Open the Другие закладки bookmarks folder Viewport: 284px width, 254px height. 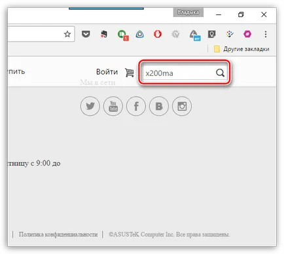coord(241,49)
